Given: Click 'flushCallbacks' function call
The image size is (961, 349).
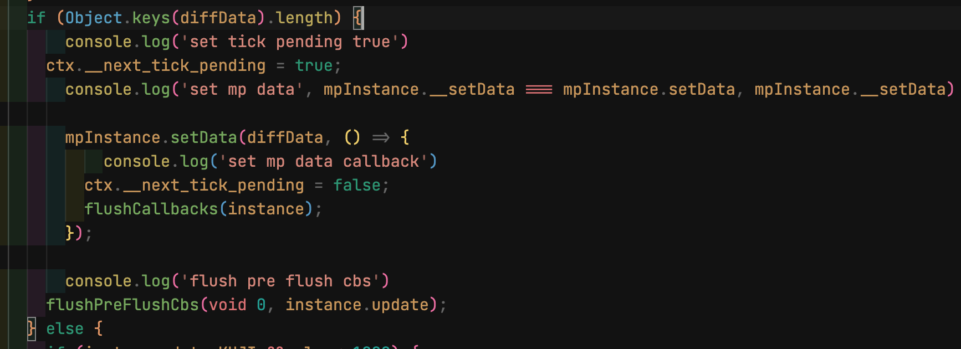Looking at the screenshot, I should 151,209.
